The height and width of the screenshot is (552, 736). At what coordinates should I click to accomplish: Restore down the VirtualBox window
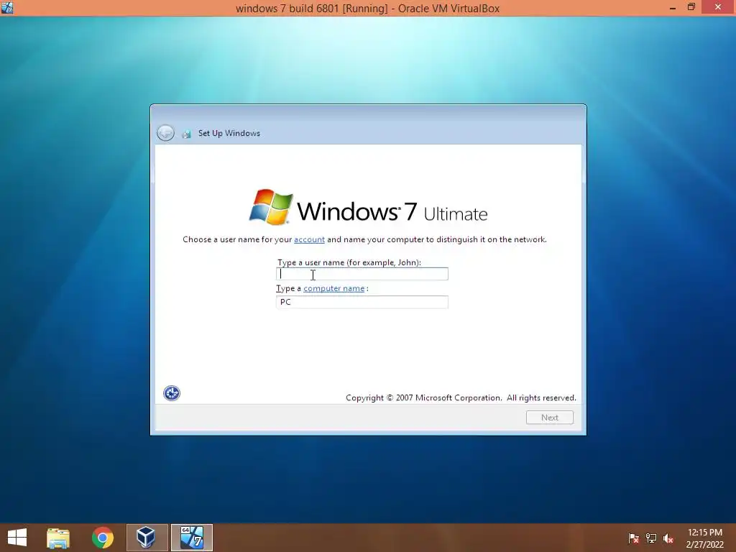click(x=691, y=7)
